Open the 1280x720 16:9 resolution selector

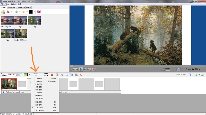pyautogui.click(x=36, y=75)
